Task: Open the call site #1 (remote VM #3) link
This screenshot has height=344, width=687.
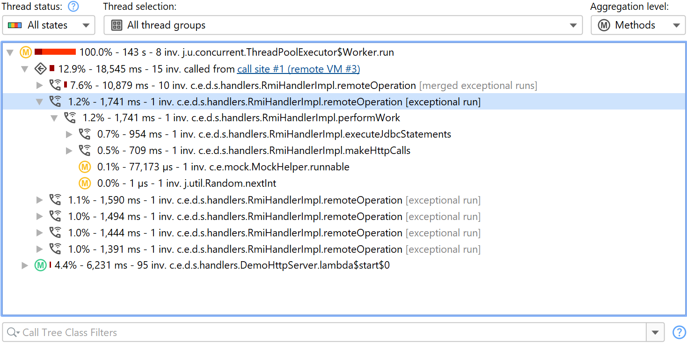Action: (x=298, y=69)
